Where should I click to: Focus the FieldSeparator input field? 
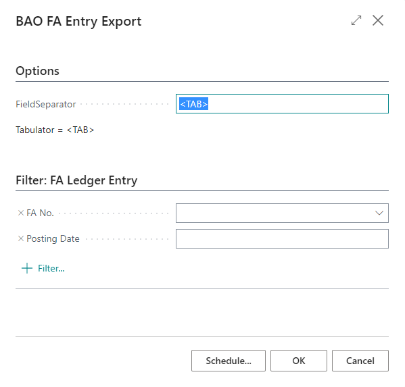pos(282,104)
